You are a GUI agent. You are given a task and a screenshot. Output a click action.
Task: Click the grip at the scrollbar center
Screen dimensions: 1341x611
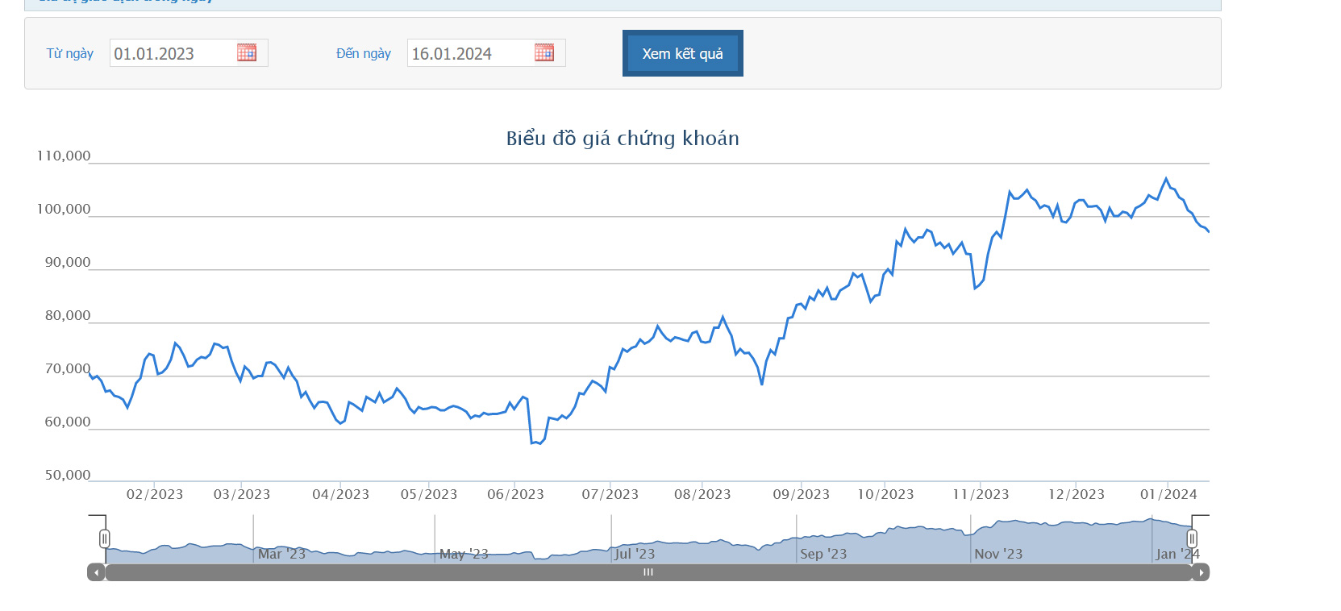click(648, 572)
